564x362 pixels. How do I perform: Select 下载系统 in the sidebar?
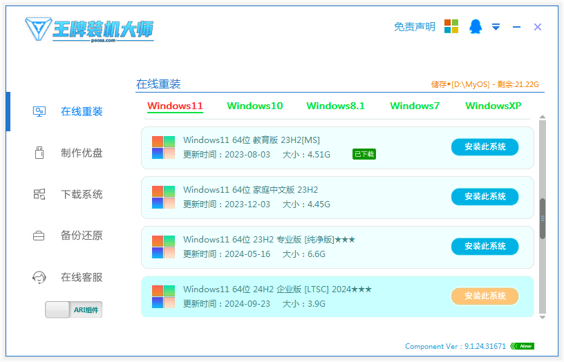click(x=82, y=195)
